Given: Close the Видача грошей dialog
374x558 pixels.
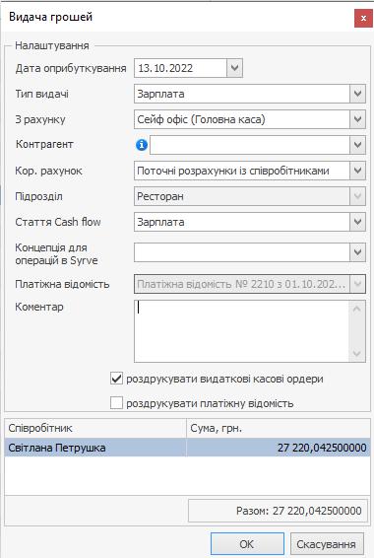Looking at the screenshot, I should point(363,18).
